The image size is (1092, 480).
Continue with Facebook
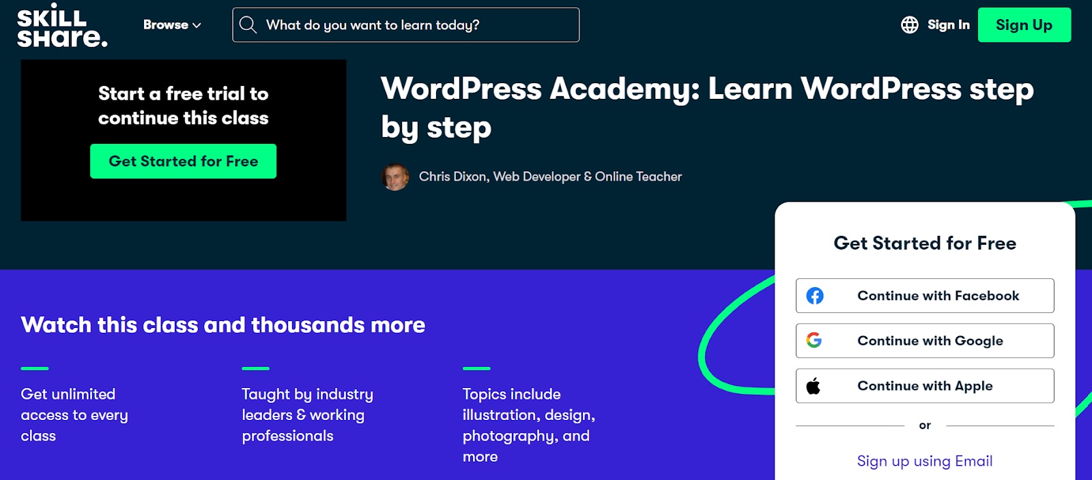[925, 296]
